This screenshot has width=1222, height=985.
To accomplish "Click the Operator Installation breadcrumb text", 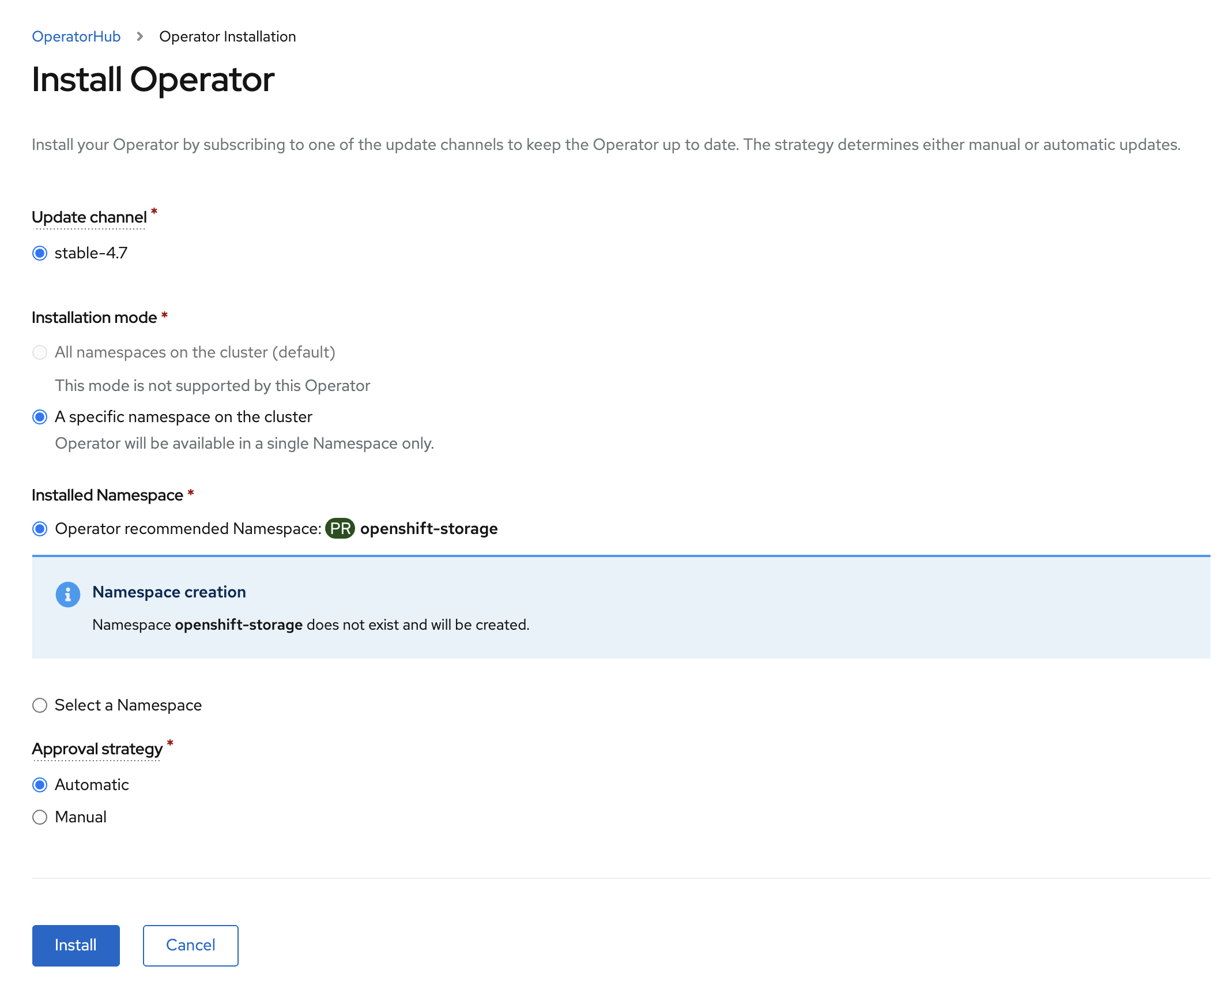I will point(227,36).
